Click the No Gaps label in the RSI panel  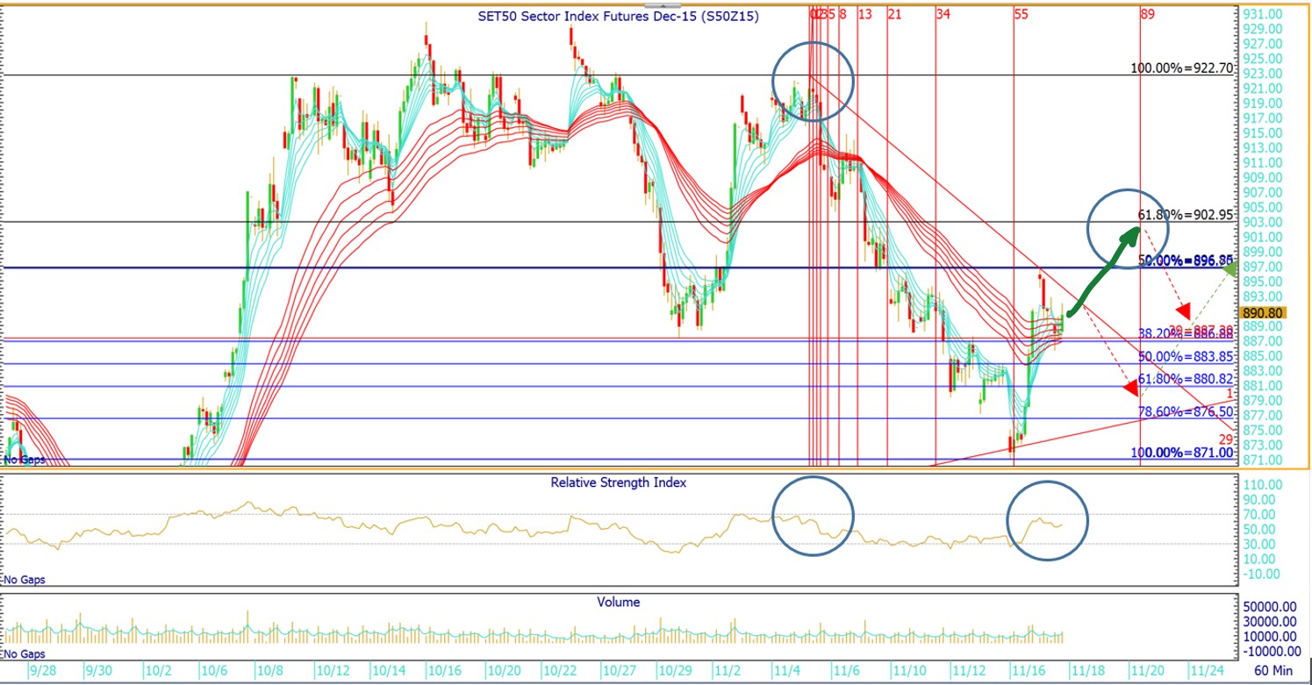(25, 580)
